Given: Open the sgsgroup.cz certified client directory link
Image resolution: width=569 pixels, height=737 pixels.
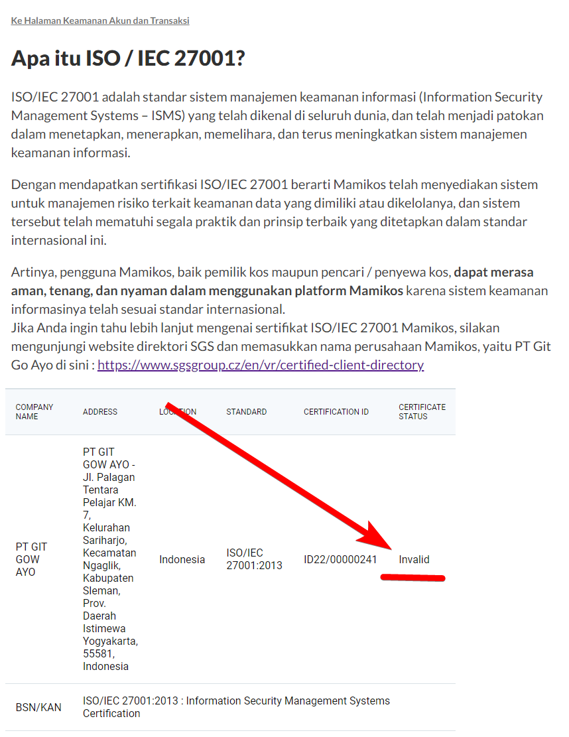Looking at the screenshot, I should tap(261, 365).
